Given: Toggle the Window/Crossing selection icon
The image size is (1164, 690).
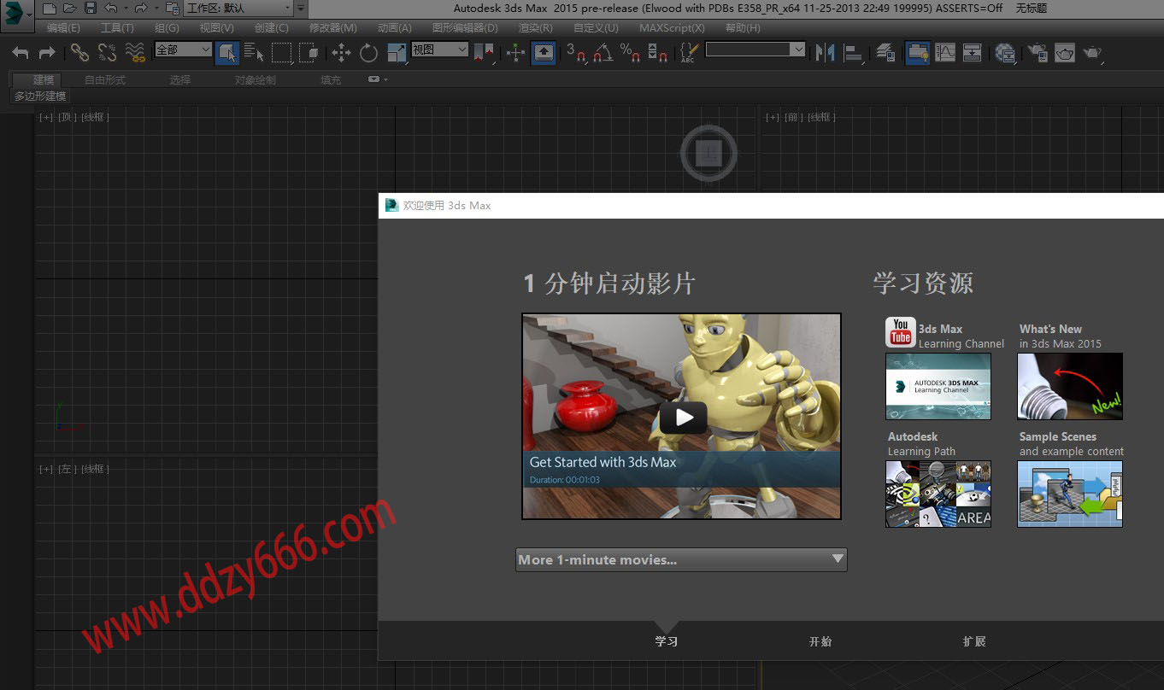Looking at the screenshot, I should 309,53.
